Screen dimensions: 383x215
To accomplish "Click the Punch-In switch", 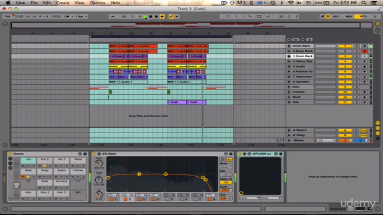I will coord(250,17).
